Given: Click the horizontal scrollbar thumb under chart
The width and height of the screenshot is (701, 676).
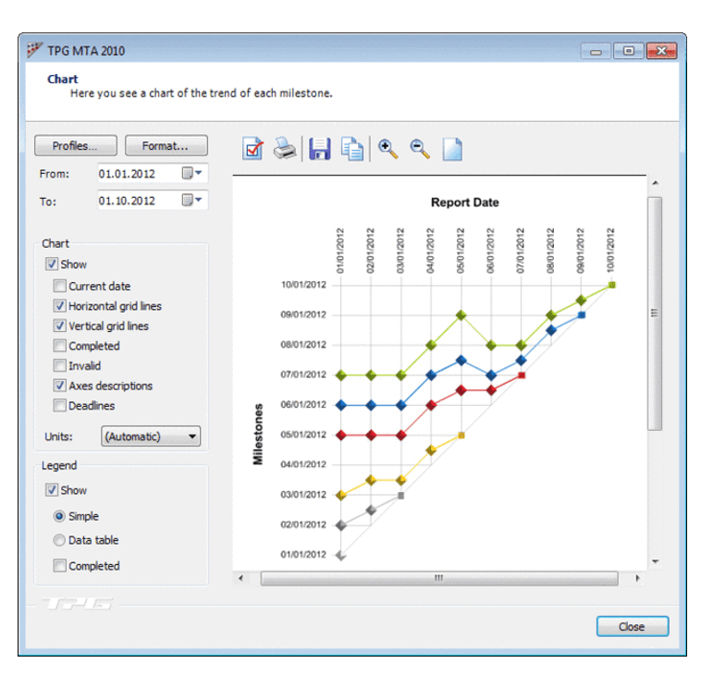Looking at the screenshot, I should click(x=438, y=578).
